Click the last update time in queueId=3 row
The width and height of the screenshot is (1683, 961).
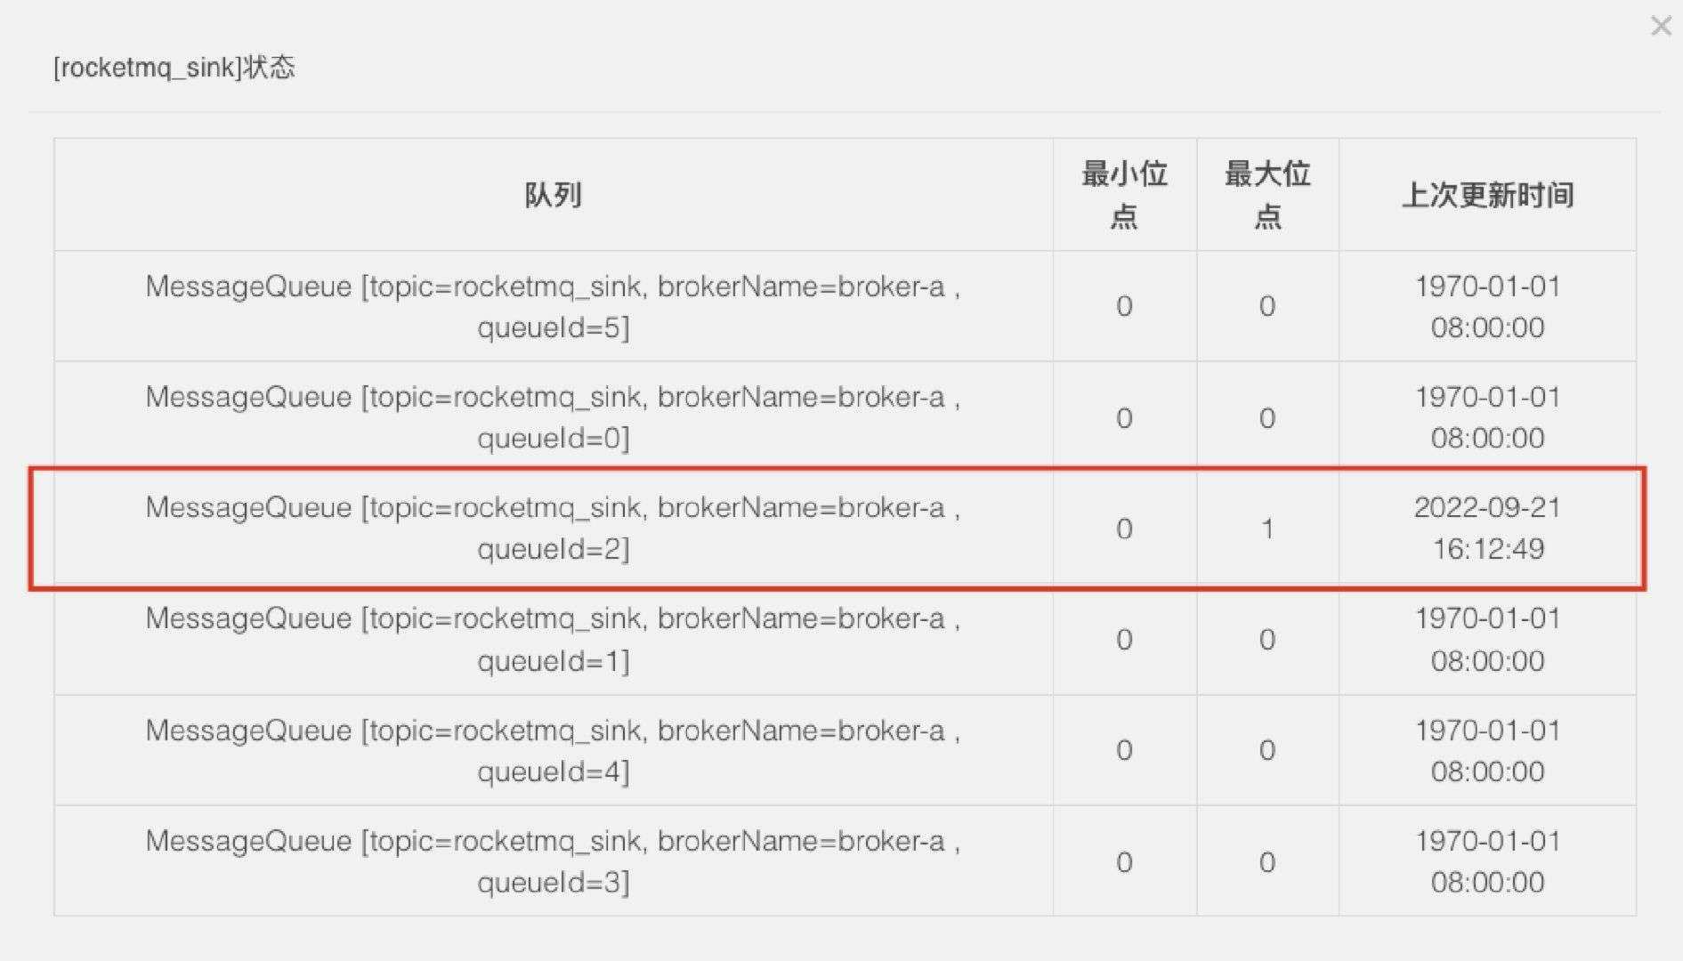(1487, 861)
